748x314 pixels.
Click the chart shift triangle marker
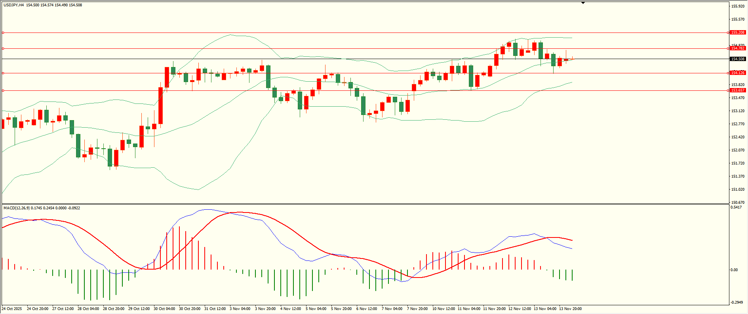[x=583, y=3]
